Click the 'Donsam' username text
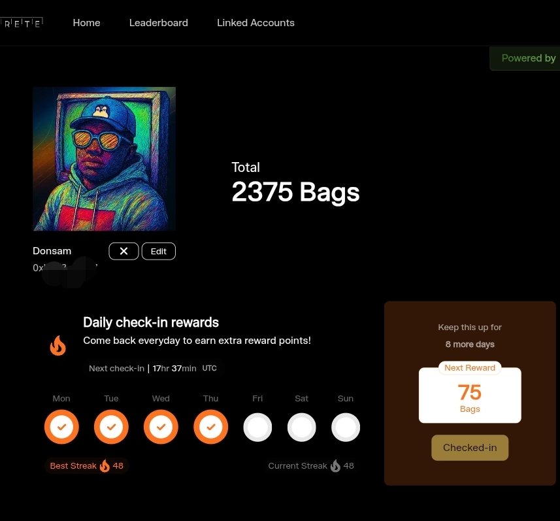 pyautogui.click(x=52, y=251)
